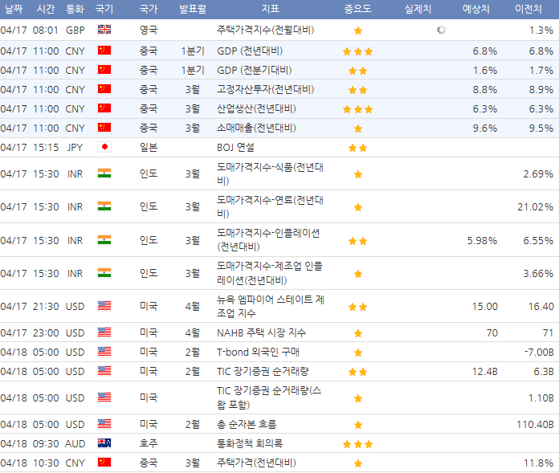559x473 pixels.
Task: Select the previous value 21.02%
Action: click(536, 206)
